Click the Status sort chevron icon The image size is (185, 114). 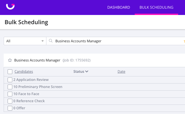(x=87, y=71)
